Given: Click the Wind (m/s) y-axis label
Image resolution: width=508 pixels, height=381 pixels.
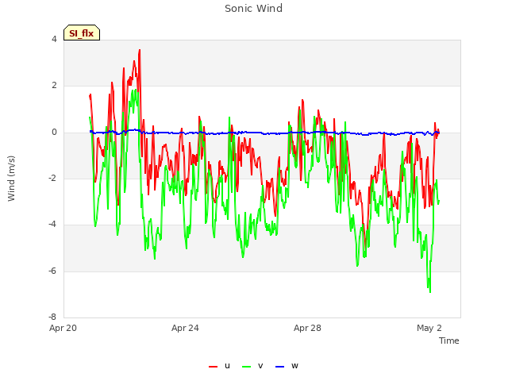Looking at the screenshot, I should point(11,179).
